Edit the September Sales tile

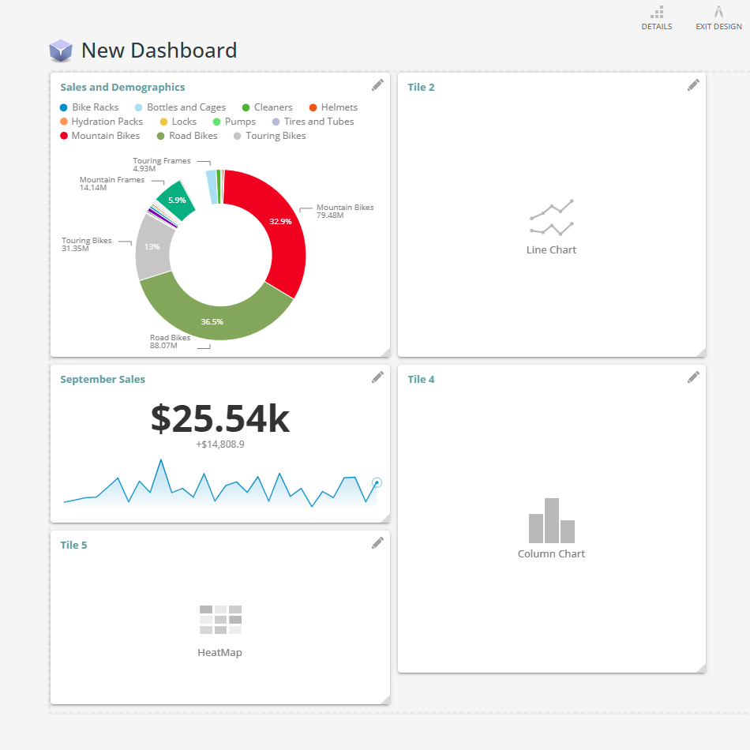(377, 377)
